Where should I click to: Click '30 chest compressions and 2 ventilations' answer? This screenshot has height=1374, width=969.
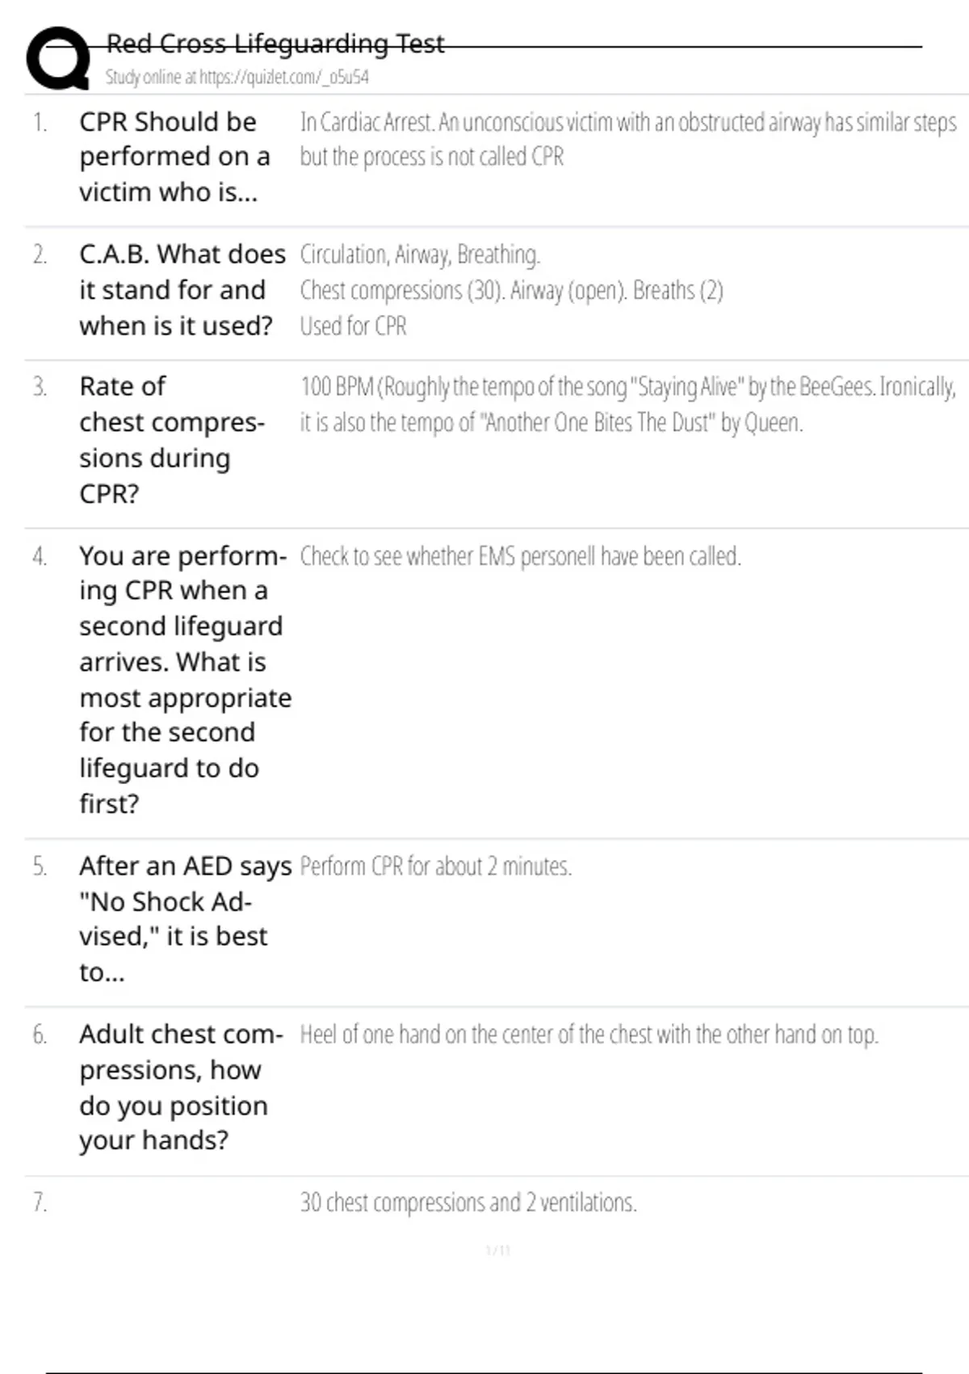pyautogui.click(x=468, y=1203)
